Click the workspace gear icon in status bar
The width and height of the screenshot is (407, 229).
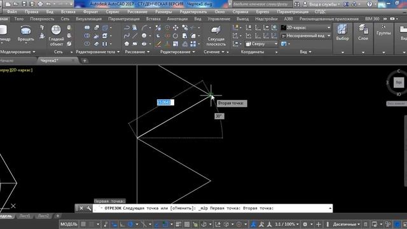click(x=305, y=224)
